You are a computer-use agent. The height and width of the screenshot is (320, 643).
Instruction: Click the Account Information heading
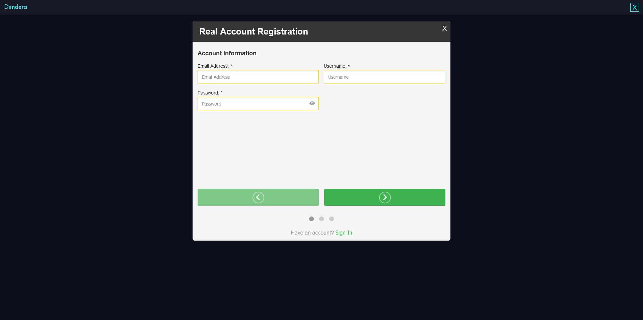coord(227,53)
